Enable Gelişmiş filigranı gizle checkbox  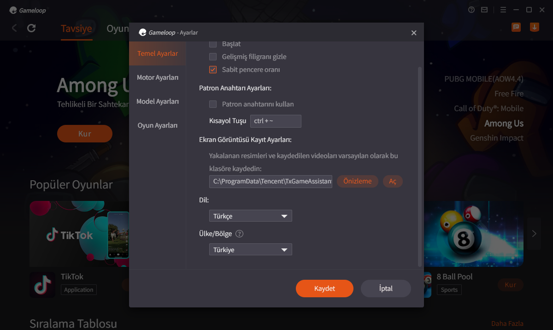[x=213, y=57]
